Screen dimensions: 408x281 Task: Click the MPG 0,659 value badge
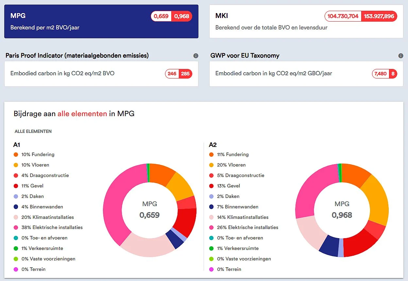click(x=161, y=16)
